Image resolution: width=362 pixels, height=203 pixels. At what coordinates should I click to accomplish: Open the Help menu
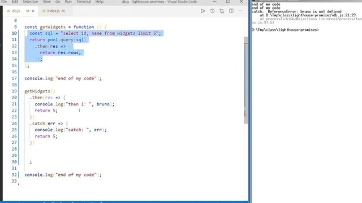point(100,2)
